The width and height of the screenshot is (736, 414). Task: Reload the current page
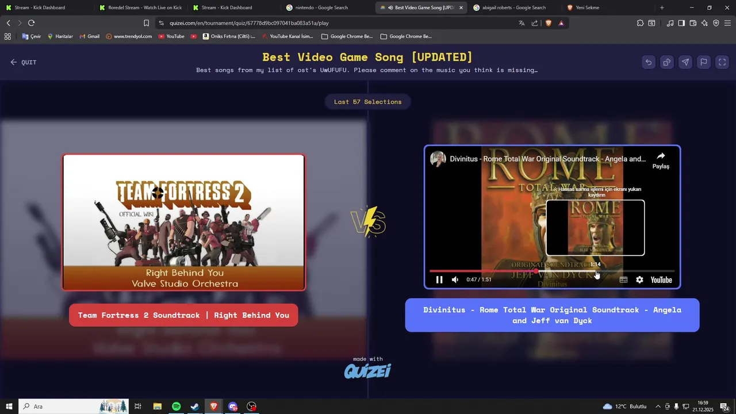(32, 23)
